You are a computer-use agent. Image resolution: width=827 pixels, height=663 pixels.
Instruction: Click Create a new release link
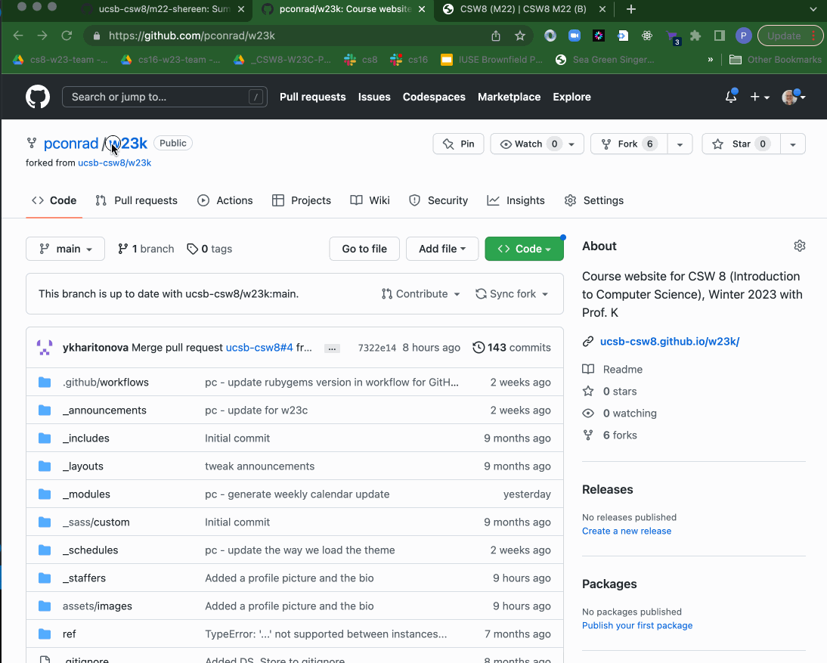[x=627, y=531]
